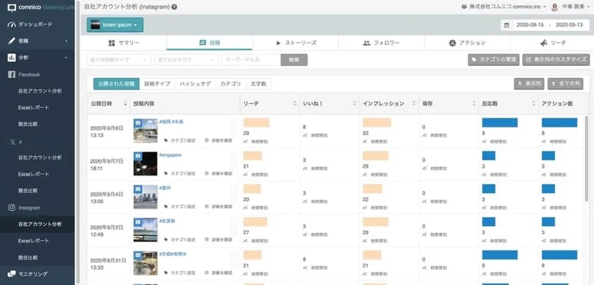
Task: Expand the 株式会社コムニコ comnico.inc company selector
Action: point(504,7)
